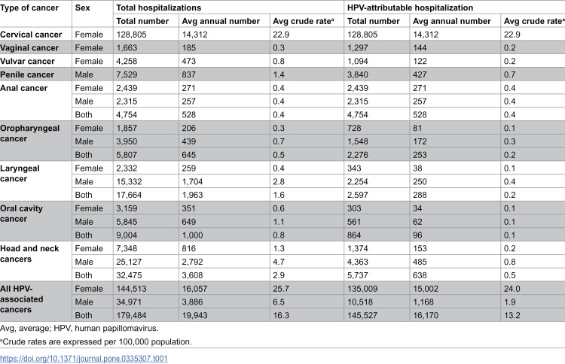Viewport: 565px width, 364px height.
Task: Open the doi.org journal.pone link
Action: [84, 358]
